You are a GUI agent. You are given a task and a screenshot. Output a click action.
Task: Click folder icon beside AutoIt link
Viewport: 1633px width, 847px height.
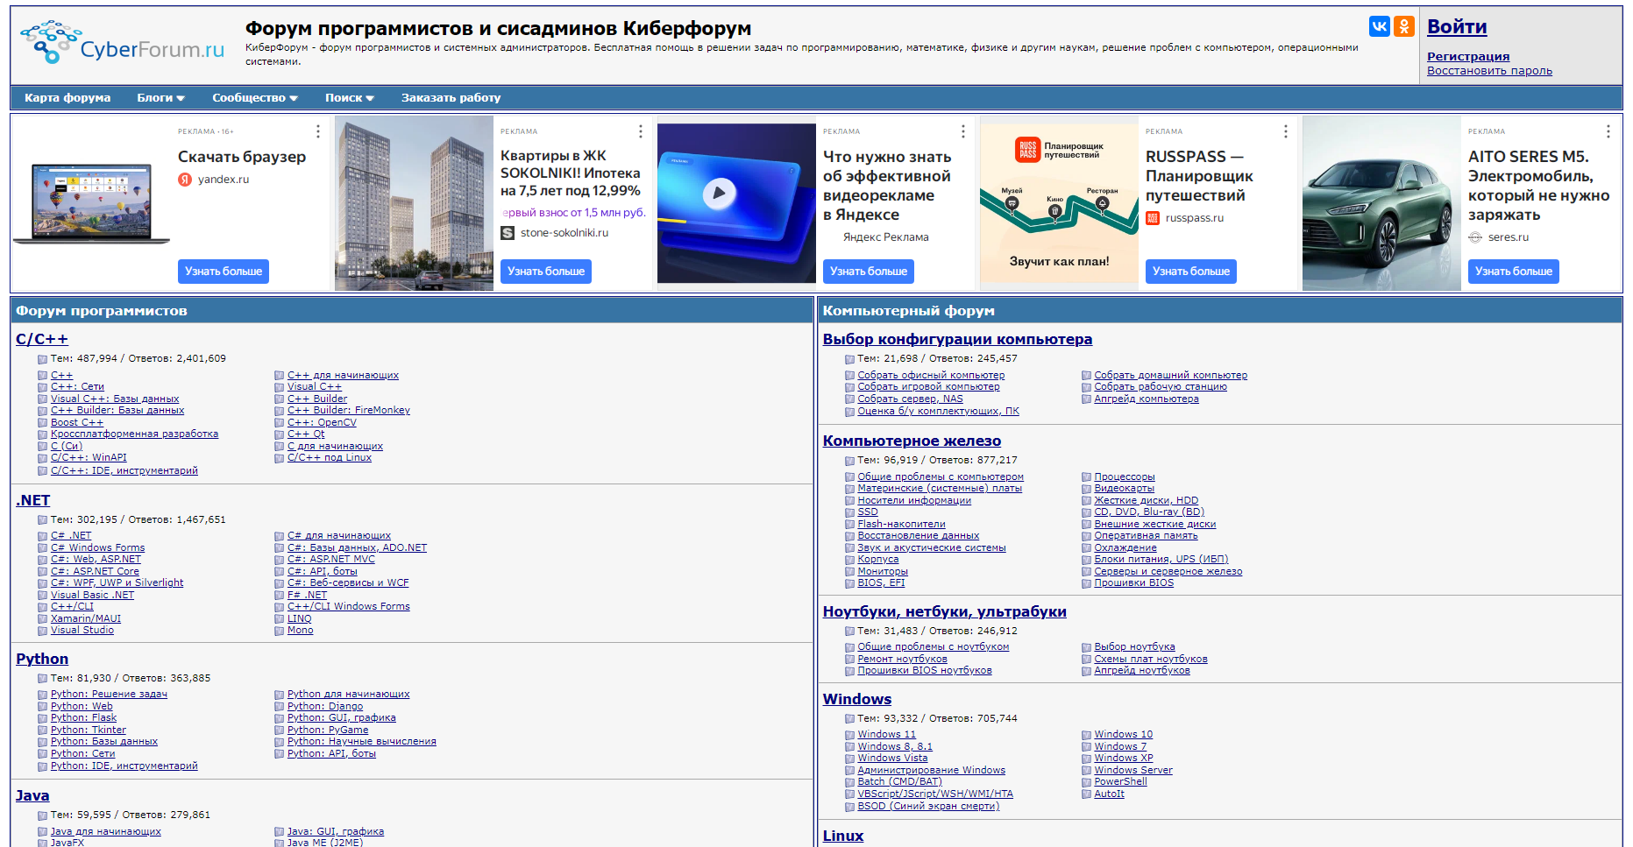click(x=1086, y=794)
